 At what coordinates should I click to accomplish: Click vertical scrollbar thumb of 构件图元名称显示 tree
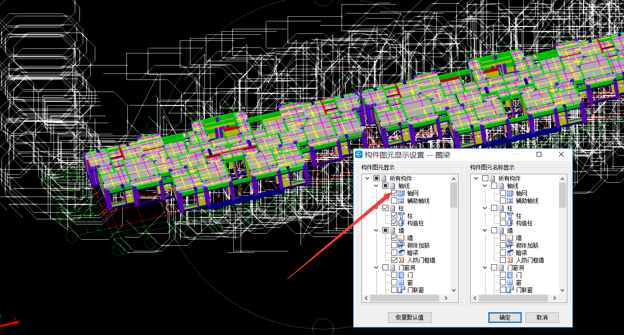point(563,195)
